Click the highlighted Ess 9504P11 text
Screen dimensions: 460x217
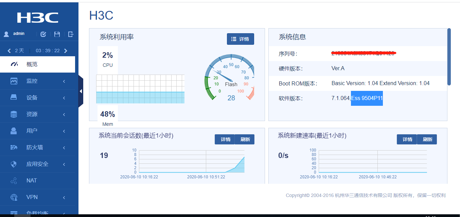[x=367, y=98]
